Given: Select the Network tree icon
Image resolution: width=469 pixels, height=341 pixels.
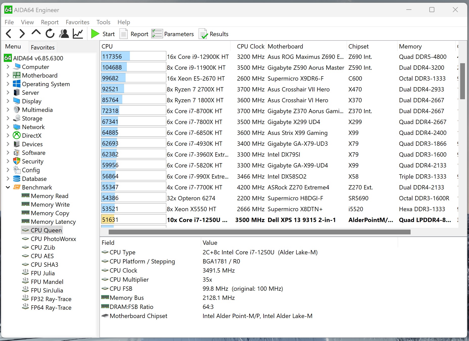Looking at the screenshot, I should 17,127.
